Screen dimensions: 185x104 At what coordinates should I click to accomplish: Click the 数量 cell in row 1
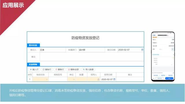click(x=82, y=79)
